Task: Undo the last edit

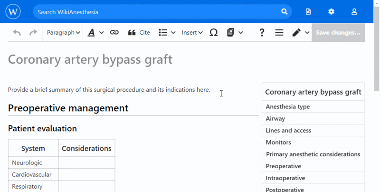Action: click(x=17, y=32)
